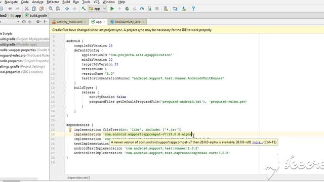The image size is (324, 182).
Task: Close the MainActivity.java tab
Action: tap(143, 22)
